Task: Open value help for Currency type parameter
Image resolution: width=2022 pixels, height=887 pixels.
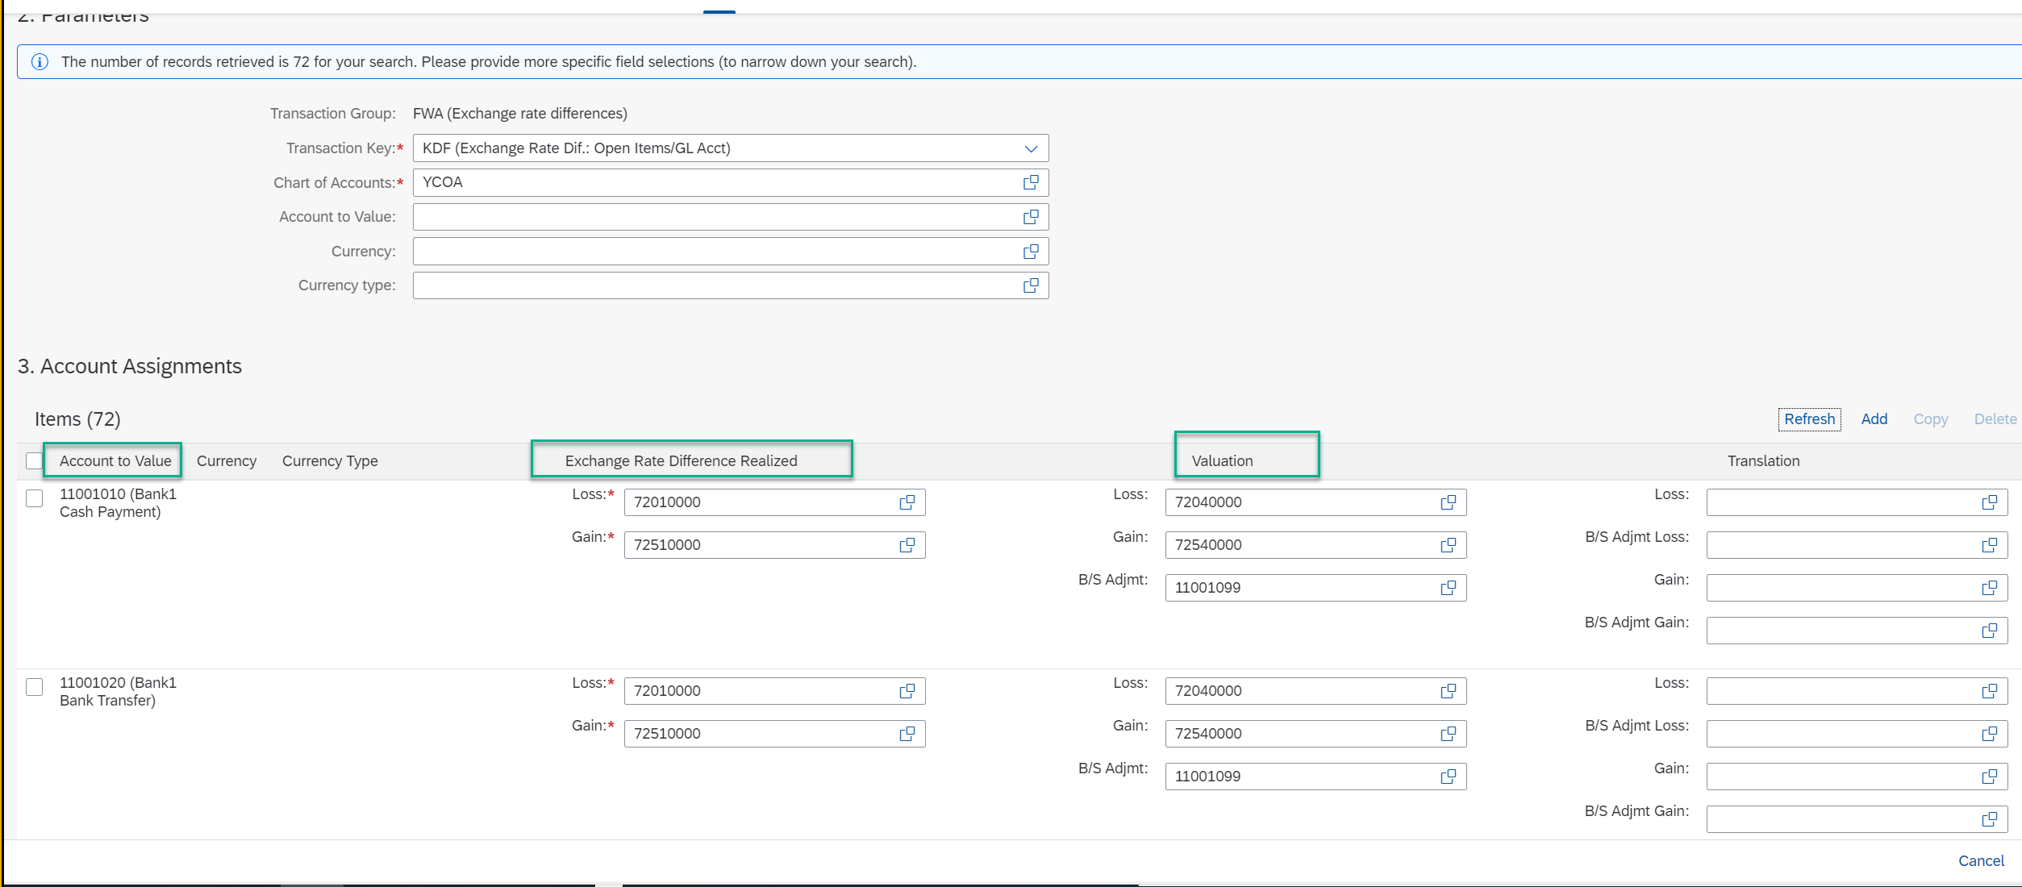Action: 1031,285
